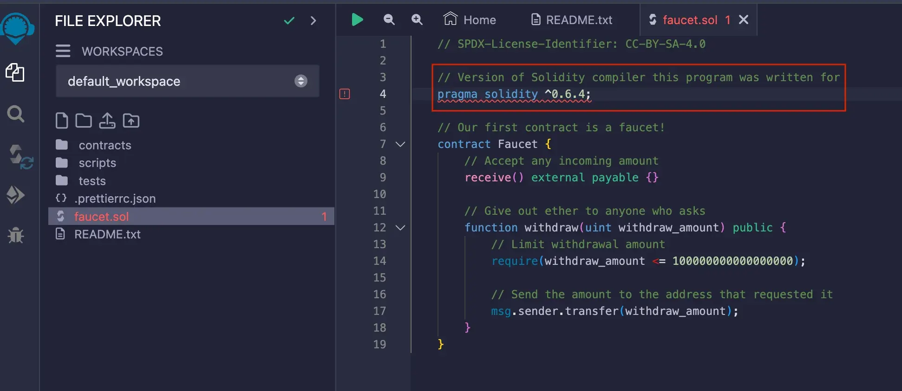
Task: Create a new file with the file icon
Action: point(62,121)
